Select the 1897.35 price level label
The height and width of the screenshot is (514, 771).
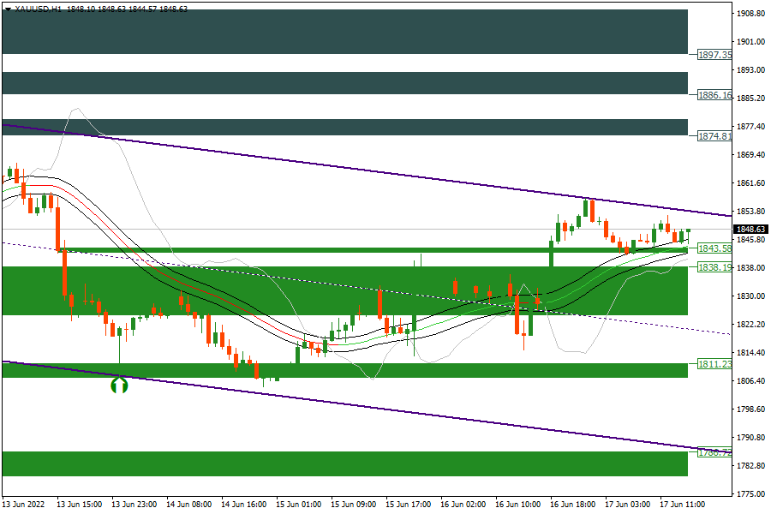coord(714,55)
